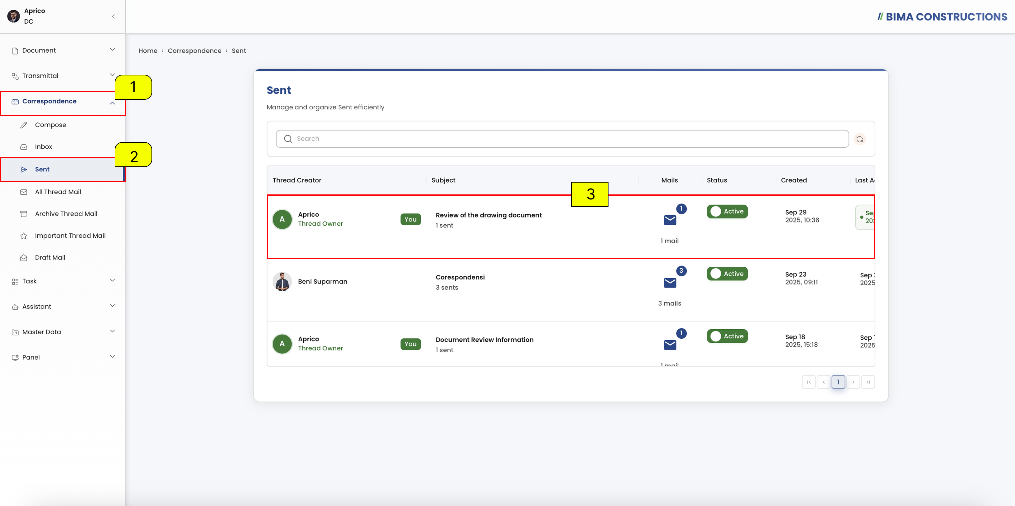
Task: Go to the previous page arrow
Action: pyautogui.click(x=824, y=382)
